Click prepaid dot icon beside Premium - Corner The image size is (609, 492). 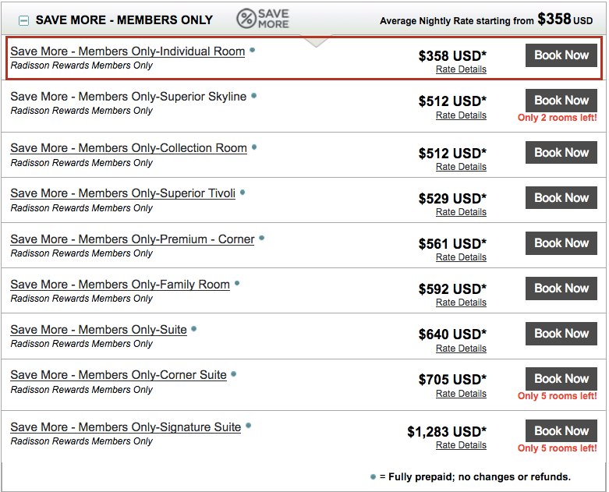[x=261, y=237]
